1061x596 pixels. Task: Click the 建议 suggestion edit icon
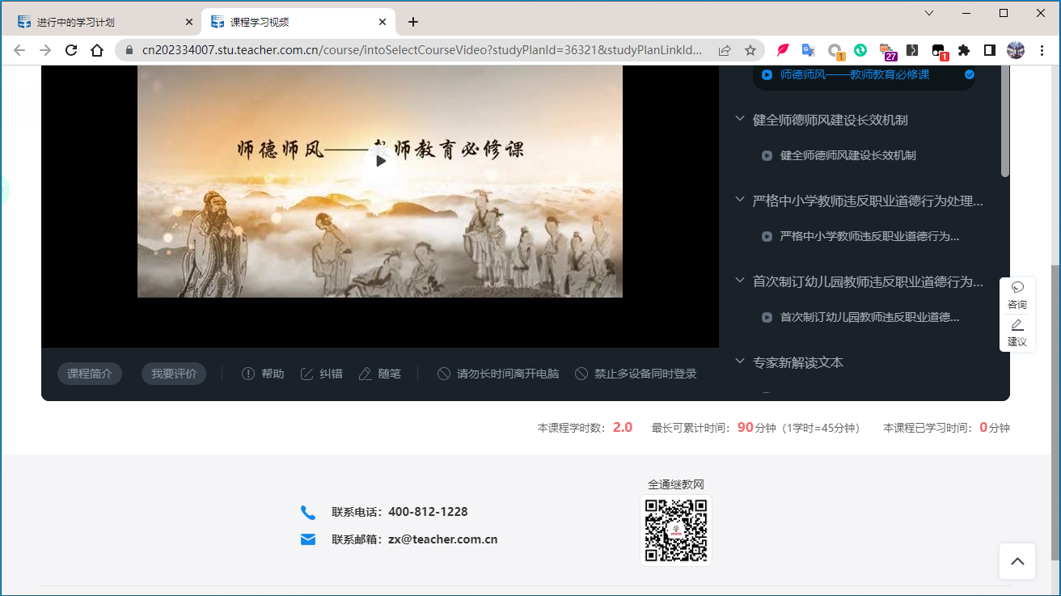1017,325
